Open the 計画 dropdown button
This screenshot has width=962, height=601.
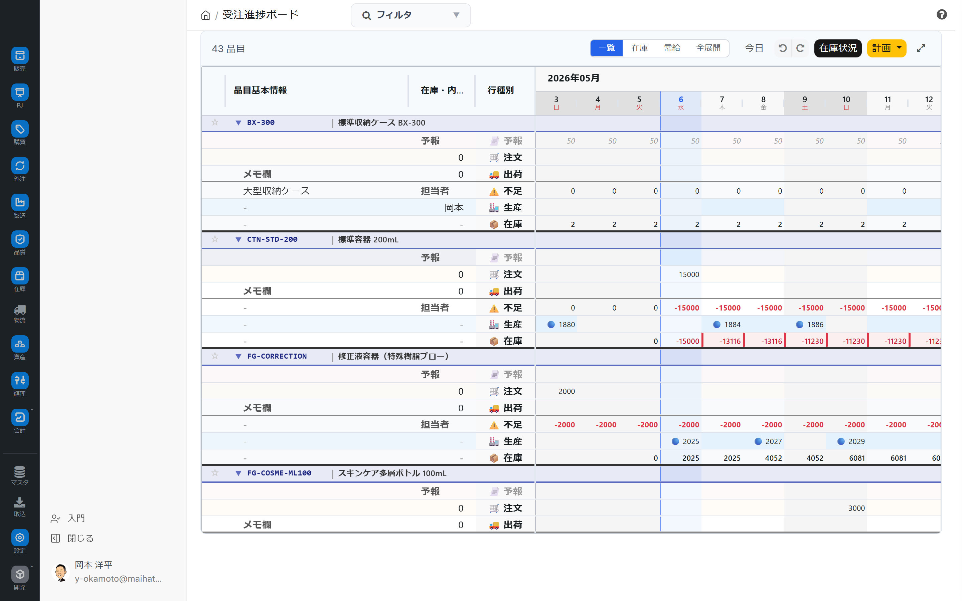coord(887,48)
